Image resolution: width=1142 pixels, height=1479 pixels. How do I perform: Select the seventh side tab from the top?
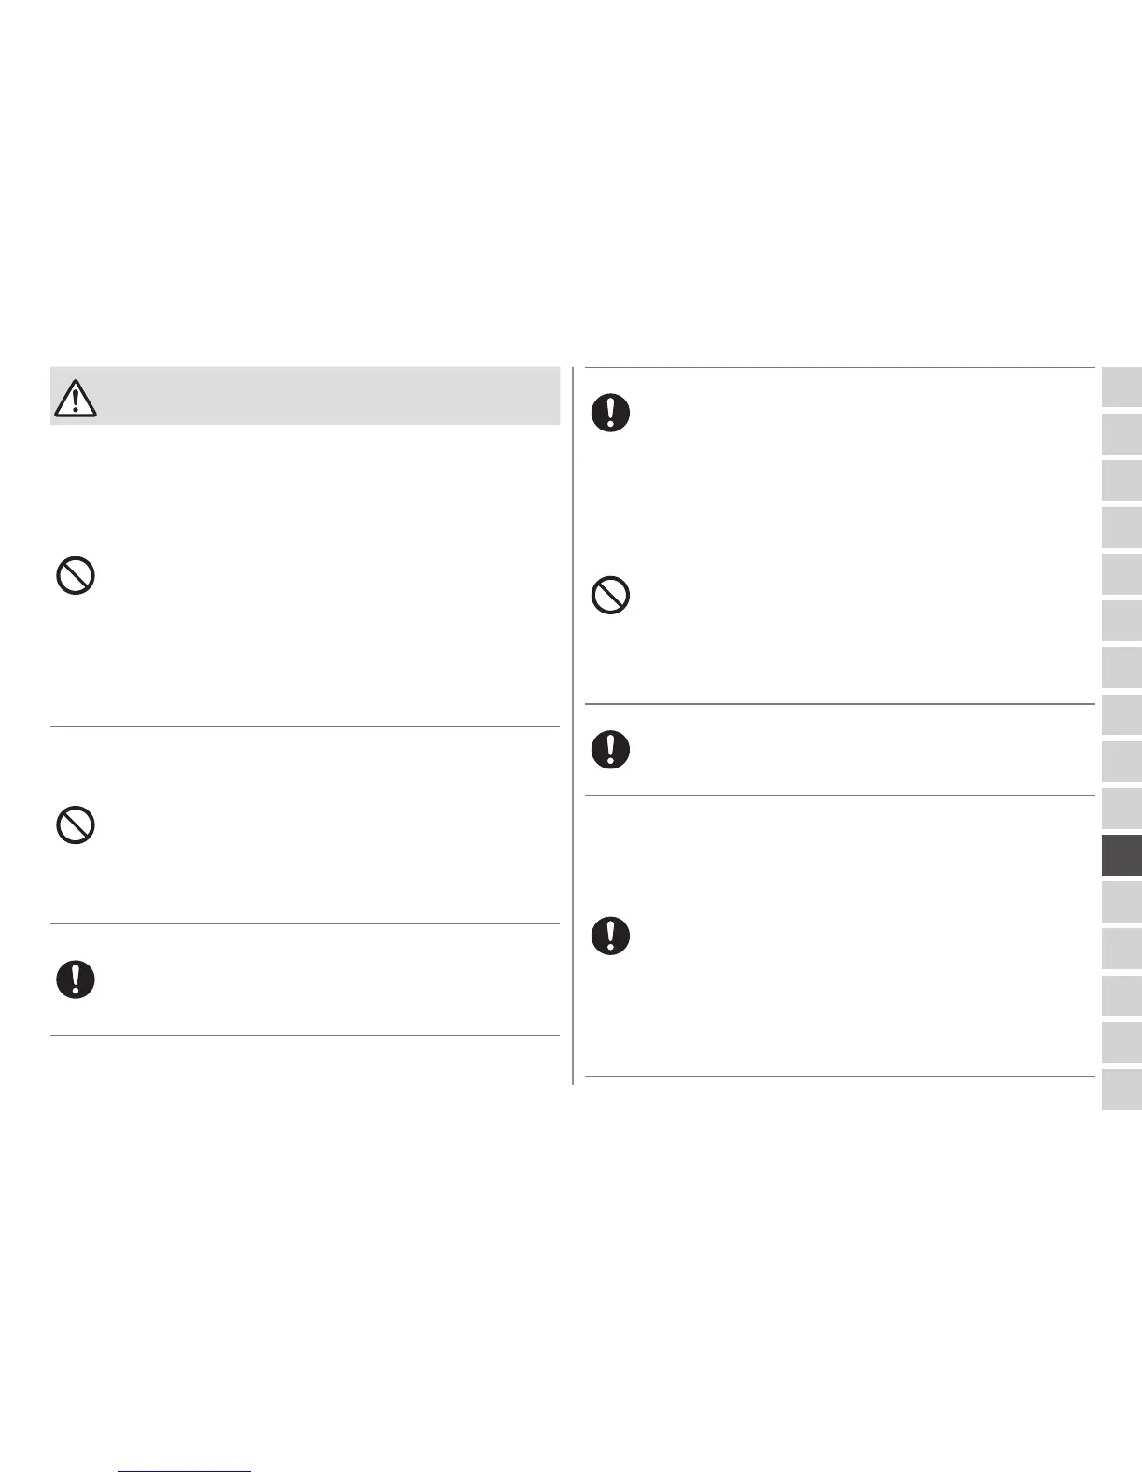coord(1121,669)
